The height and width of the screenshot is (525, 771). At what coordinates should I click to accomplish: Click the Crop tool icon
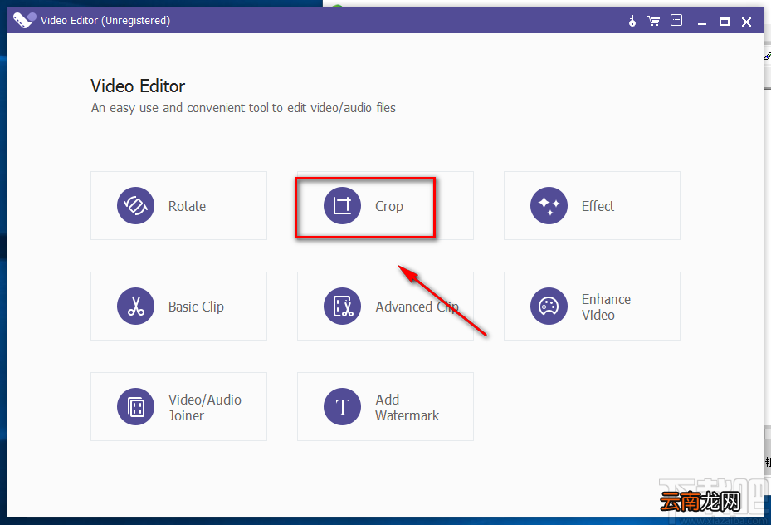click(342, 206)
